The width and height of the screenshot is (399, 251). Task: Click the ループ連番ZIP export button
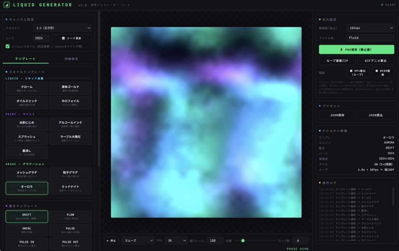pyautogui.click(x=337, y=60)
